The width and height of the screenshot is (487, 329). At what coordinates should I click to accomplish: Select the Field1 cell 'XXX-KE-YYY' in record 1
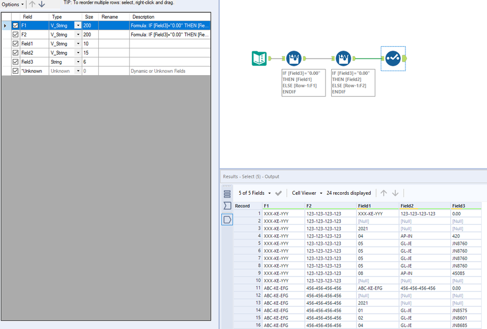[378, 214]
